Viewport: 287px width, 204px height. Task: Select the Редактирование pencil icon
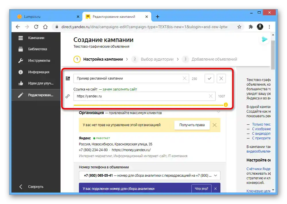21,95
